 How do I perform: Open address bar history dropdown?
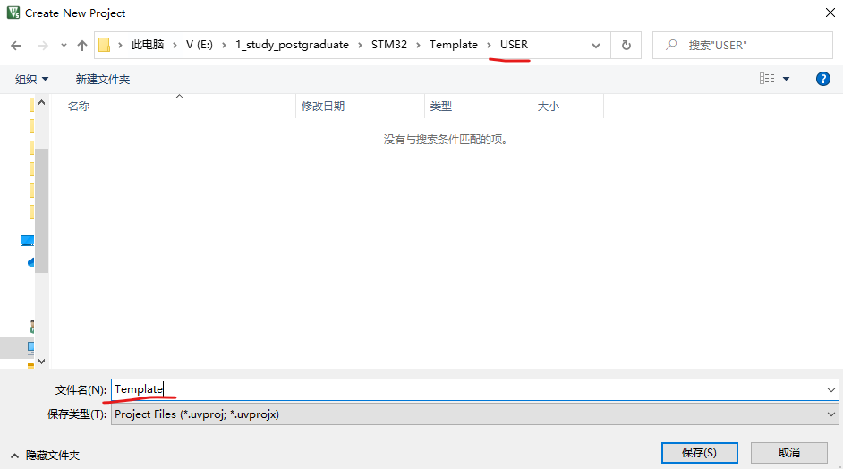point(596,46)
